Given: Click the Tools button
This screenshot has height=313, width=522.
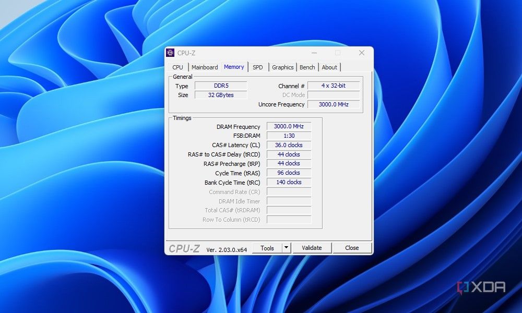Looking at the screenshot, I should (x=267, y=248).
